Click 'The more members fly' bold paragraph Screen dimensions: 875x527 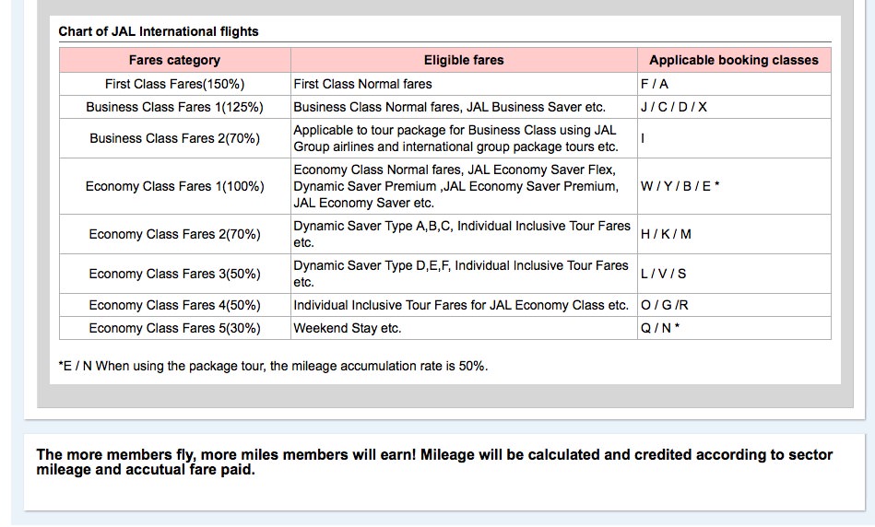(x=434, y=463)
